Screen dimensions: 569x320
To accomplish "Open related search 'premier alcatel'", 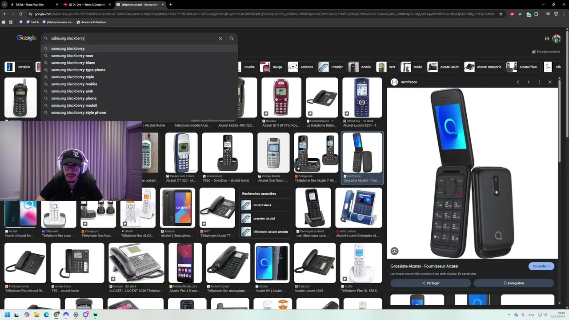I will point(265,219).
